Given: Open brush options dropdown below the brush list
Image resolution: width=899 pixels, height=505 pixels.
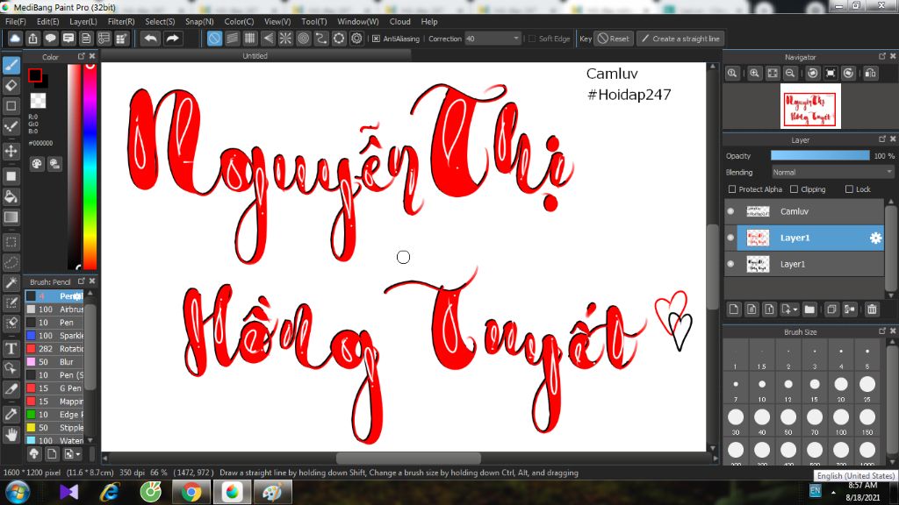Looking at the screenshot, I should point(78,454).
